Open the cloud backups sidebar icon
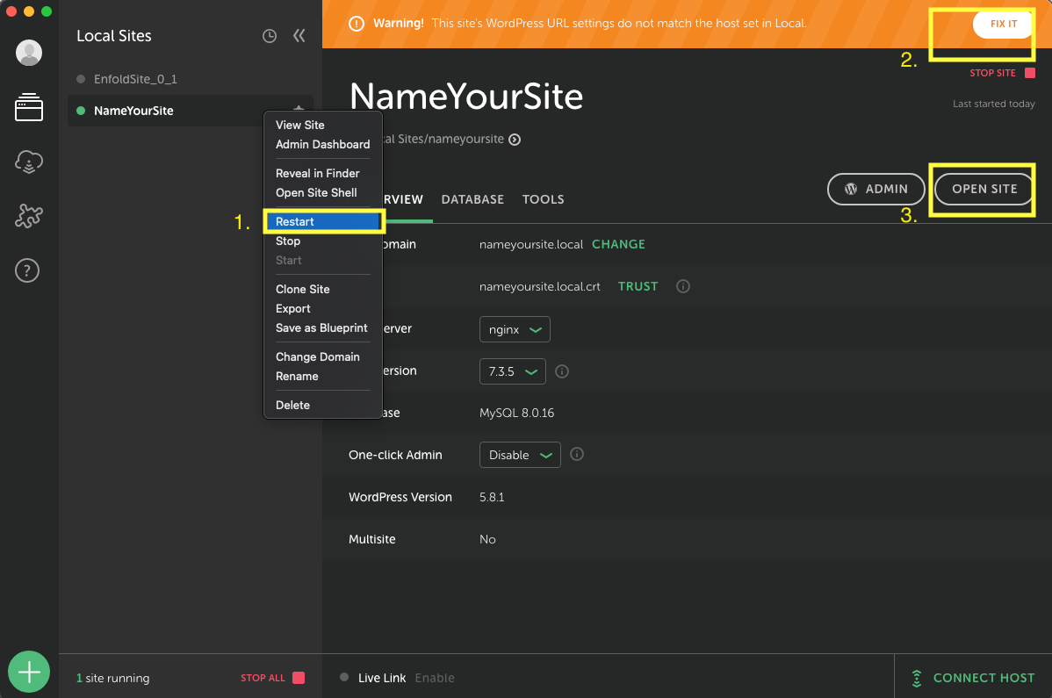This screenshot has height=698, width=1052. click(x=29, y=162)
